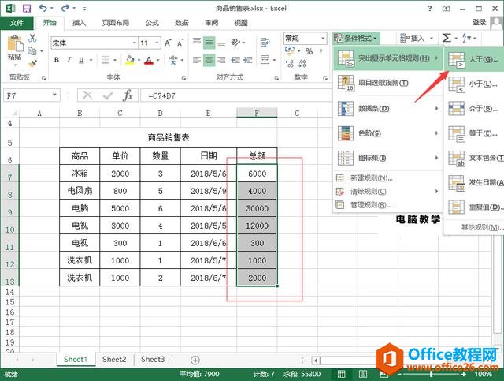Switch to the 公式 ribbon tab
Viewport: 504px width, 381px height.
[152, 23]
